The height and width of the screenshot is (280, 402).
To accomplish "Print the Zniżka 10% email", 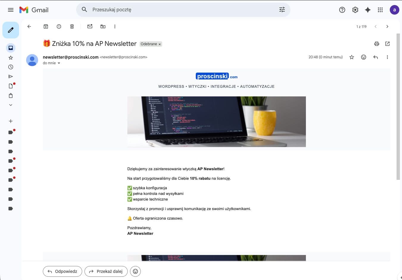I will 376,44.
